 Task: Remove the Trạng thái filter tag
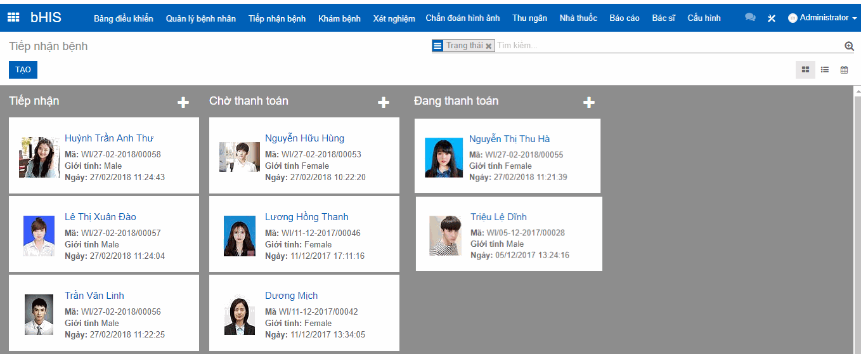coord(489,46)
